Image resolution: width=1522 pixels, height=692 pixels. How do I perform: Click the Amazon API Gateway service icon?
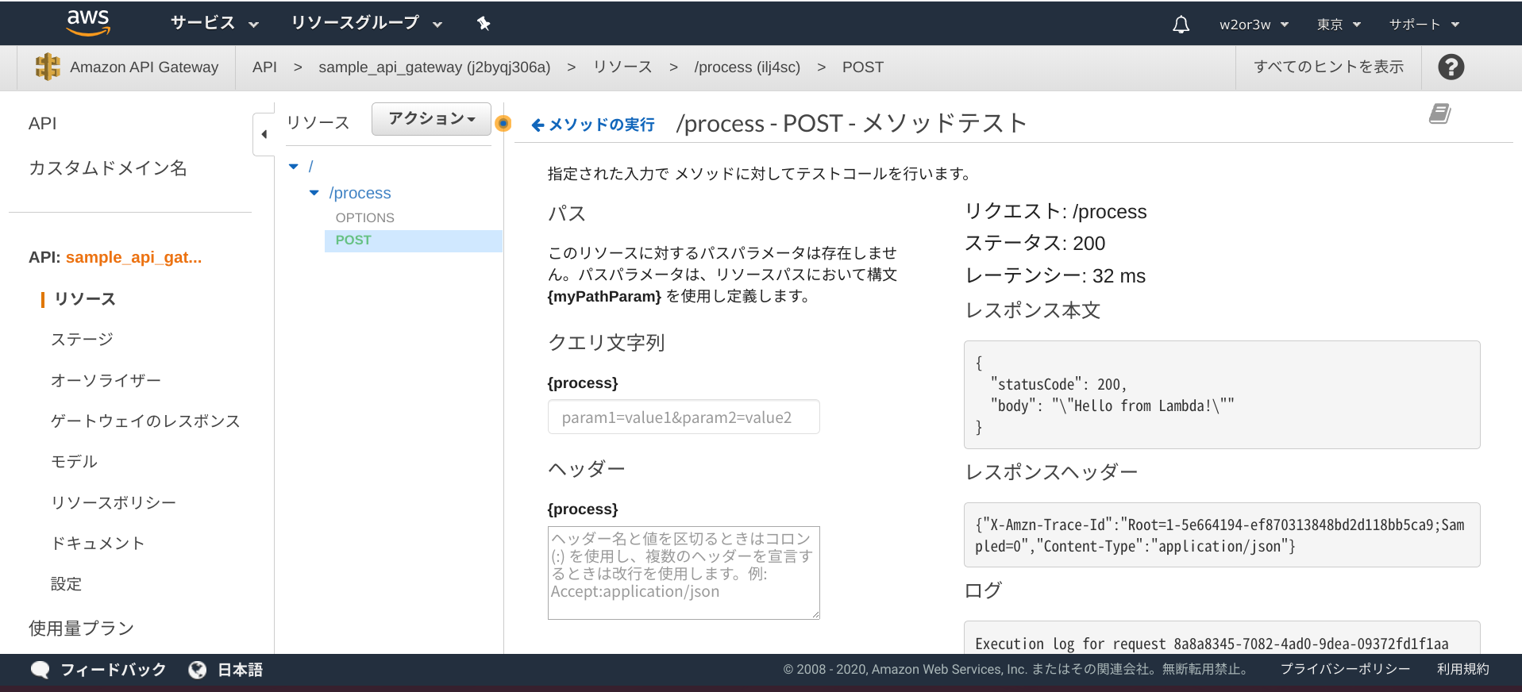tap(48, 67)
